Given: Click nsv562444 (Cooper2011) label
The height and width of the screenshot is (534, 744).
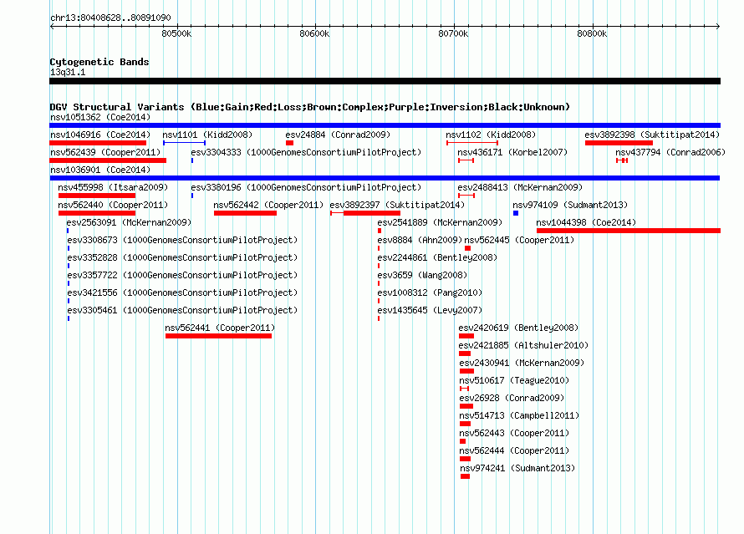Looking at the screenshot, I should [514, 450].
